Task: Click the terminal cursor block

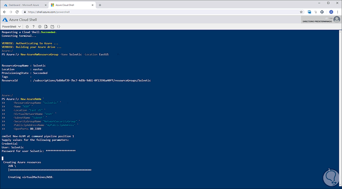Action: [x=3, y=158]
